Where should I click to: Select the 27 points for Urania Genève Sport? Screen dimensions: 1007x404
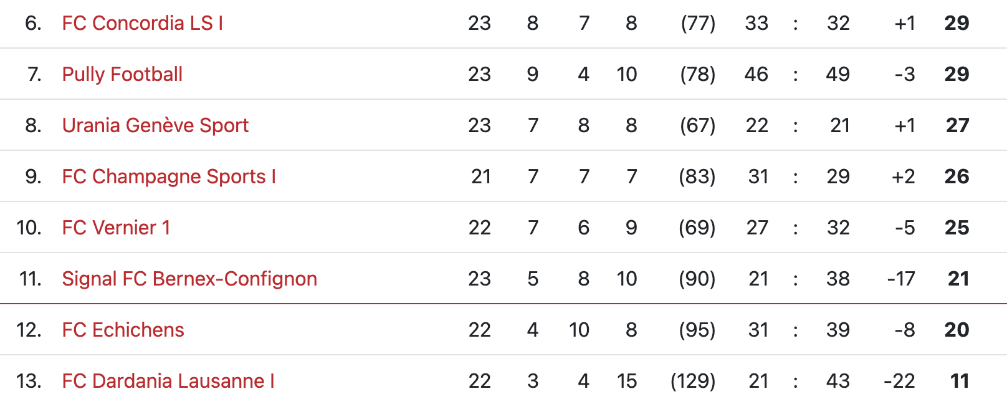click(x=957, y=125)
